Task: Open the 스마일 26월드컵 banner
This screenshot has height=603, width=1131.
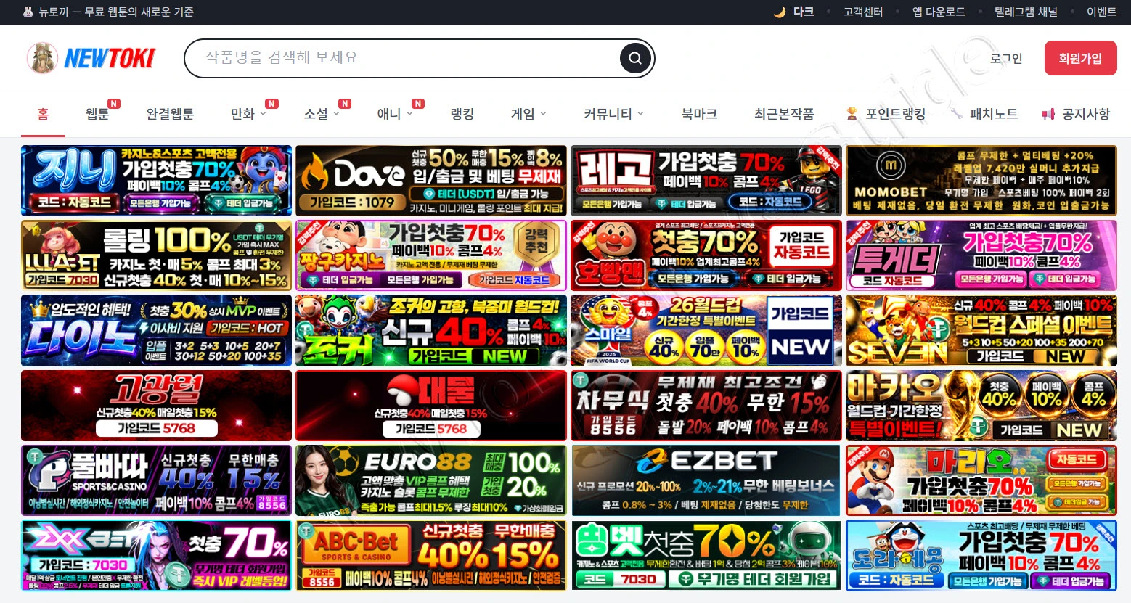Action: coord(706,330)
